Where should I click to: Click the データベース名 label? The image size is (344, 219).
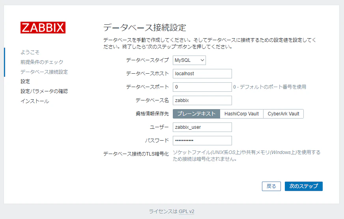point(152,100)
